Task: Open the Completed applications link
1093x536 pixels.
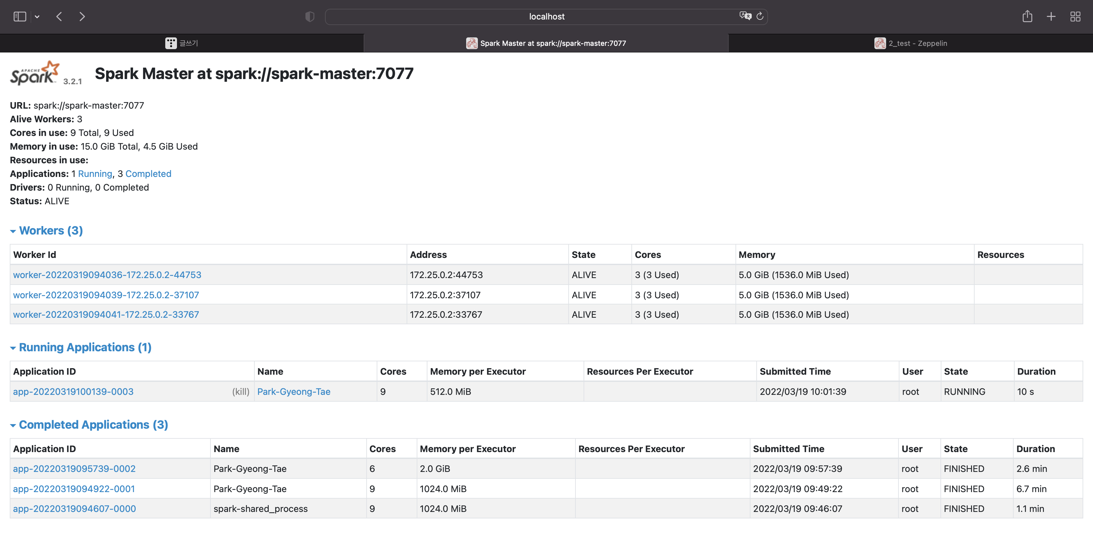Action: click(x=148, y=174)
